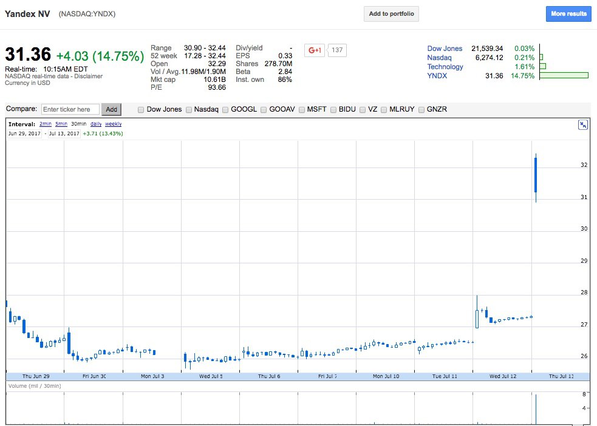Switch chart interval to 2min

pyautogui.click(x=46, y=124)
